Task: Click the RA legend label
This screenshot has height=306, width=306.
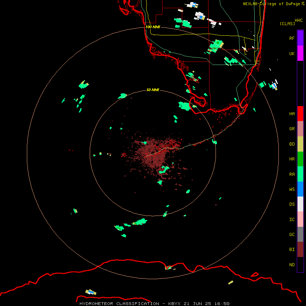Action: tap(292, 174)
